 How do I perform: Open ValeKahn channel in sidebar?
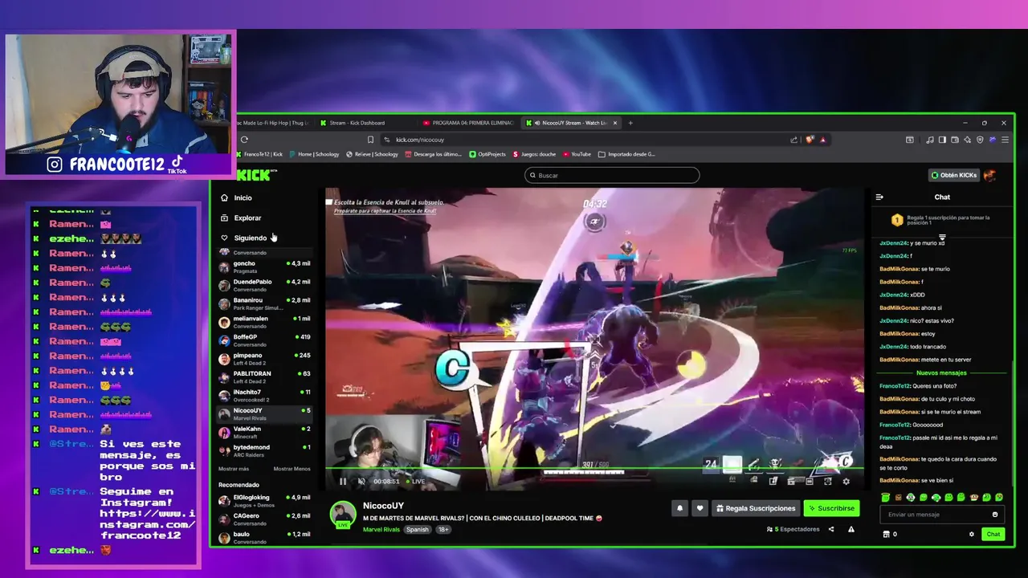pos(264,433)
